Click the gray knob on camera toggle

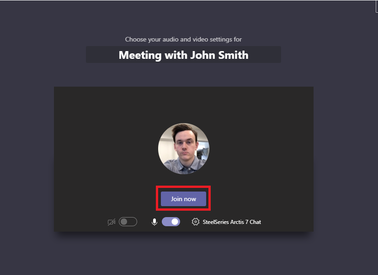(x=124, y=222)
